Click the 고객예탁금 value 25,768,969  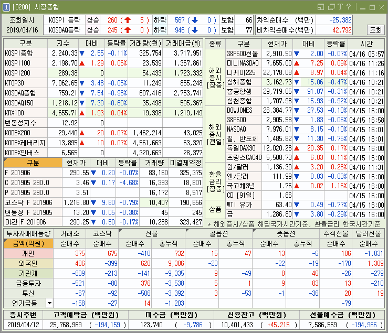tap(66, 325)
